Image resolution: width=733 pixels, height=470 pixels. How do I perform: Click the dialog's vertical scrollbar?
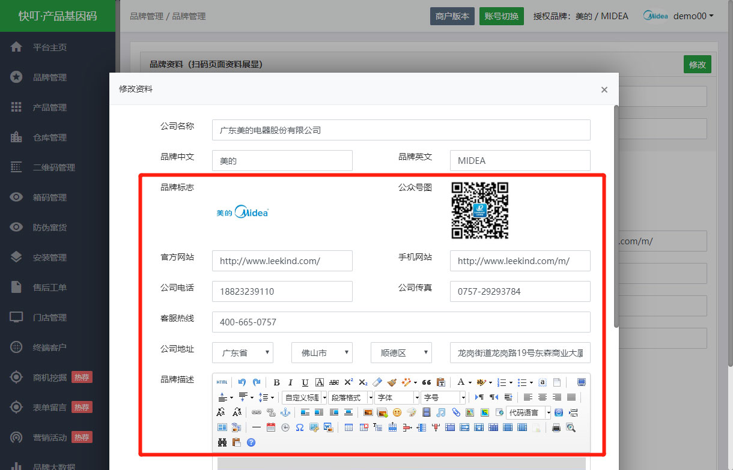(616, 216)
